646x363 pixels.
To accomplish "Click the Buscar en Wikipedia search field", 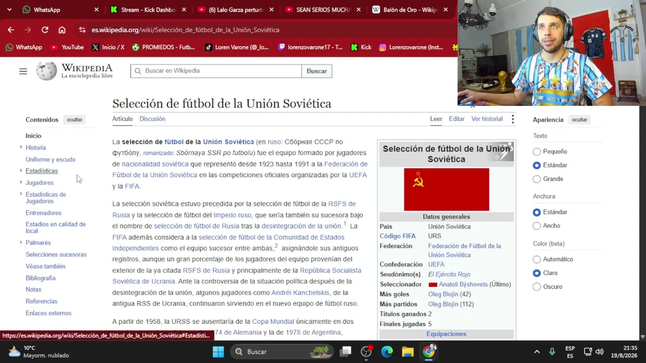I will pyautogui.click(x=216, y=71).
